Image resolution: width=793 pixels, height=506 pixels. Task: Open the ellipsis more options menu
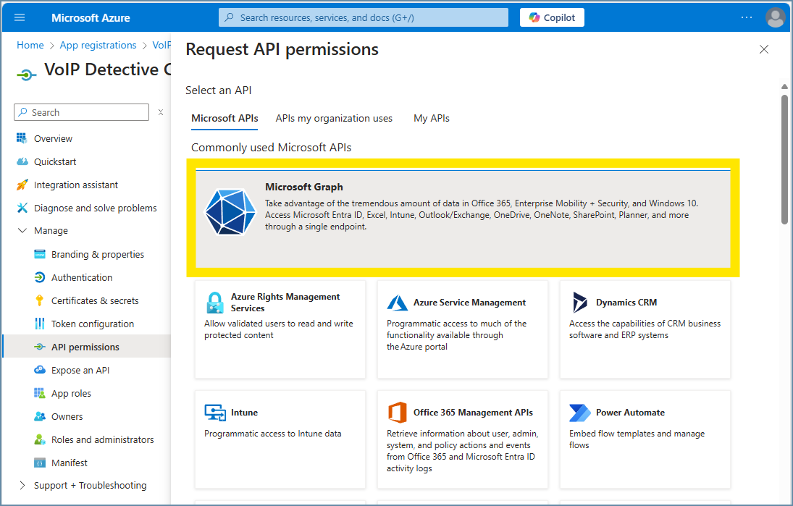pyautogui.click(x=747, y=17)
